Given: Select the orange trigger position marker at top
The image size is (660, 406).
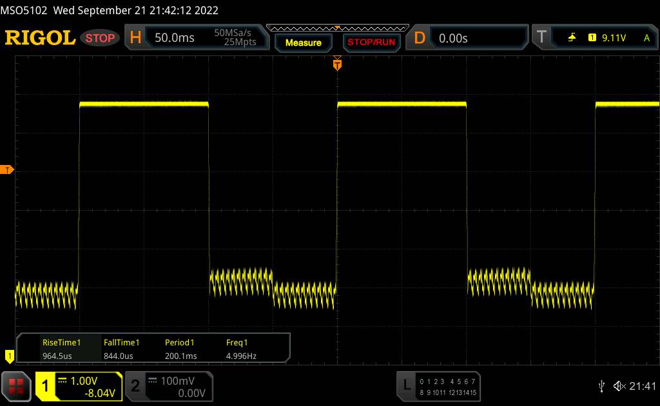Looking at the screenshot, I should [x=337, y=64].
